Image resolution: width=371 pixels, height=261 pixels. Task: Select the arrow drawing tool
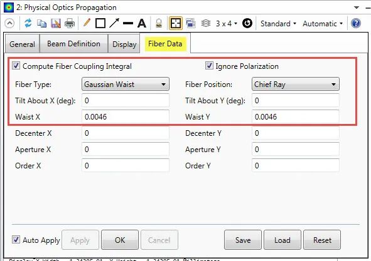click(x=114, y=23)
